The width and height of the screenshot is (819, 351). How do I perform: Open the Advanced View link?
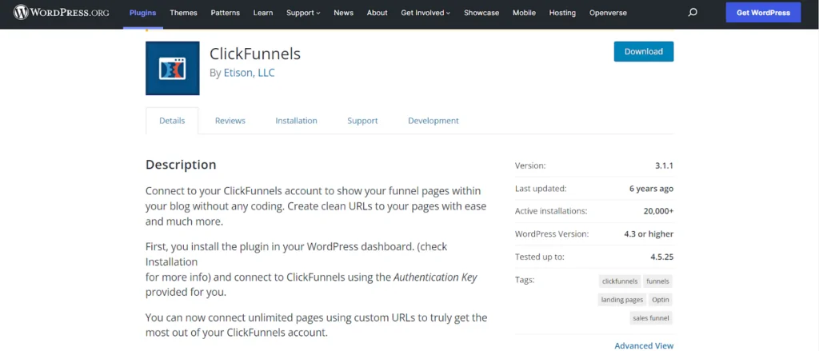coord(644,345)
